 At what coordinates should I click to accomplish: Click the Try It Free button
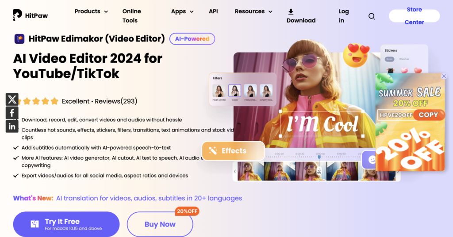point(66,224)
